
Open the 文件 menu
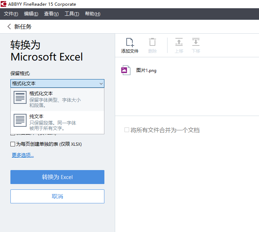(11, 14)
